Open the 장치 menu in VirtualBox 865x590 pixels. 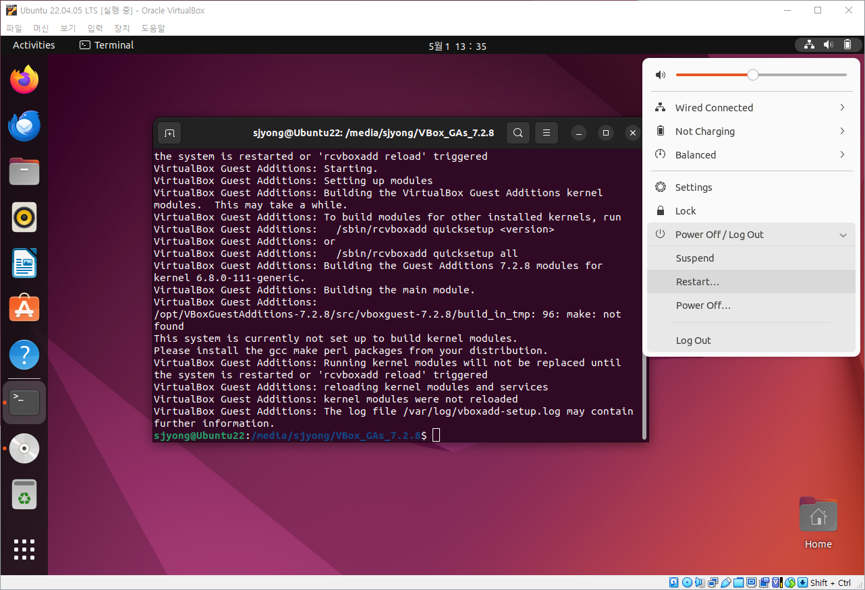coord(122,28)
